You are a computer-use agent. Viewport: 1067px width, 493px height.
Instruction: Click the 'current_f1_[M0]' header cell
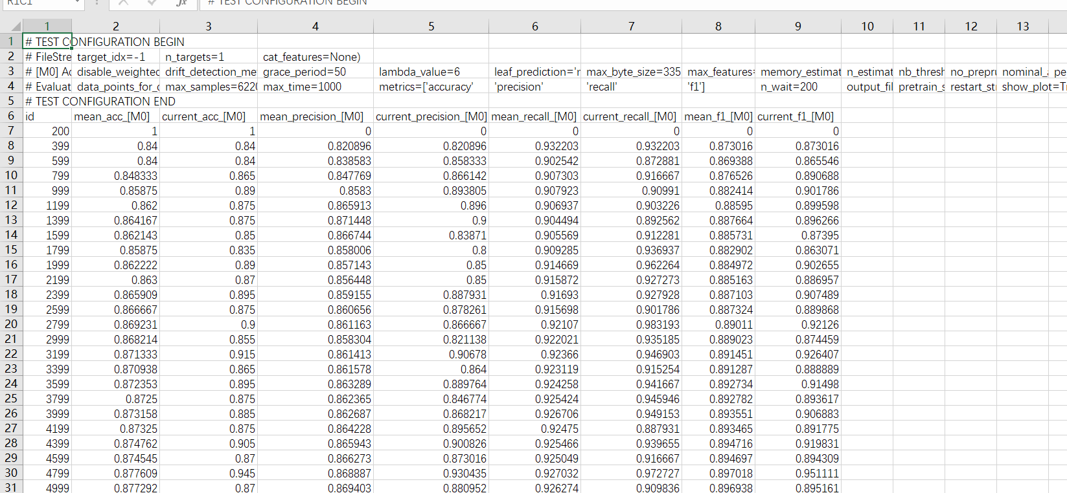coord(797,116)
